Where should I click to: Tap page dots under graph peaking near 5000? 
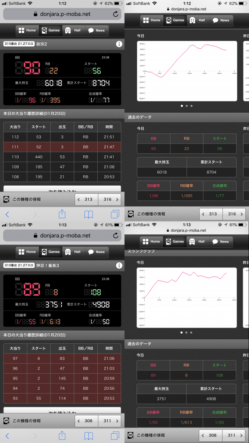point(186,106)
